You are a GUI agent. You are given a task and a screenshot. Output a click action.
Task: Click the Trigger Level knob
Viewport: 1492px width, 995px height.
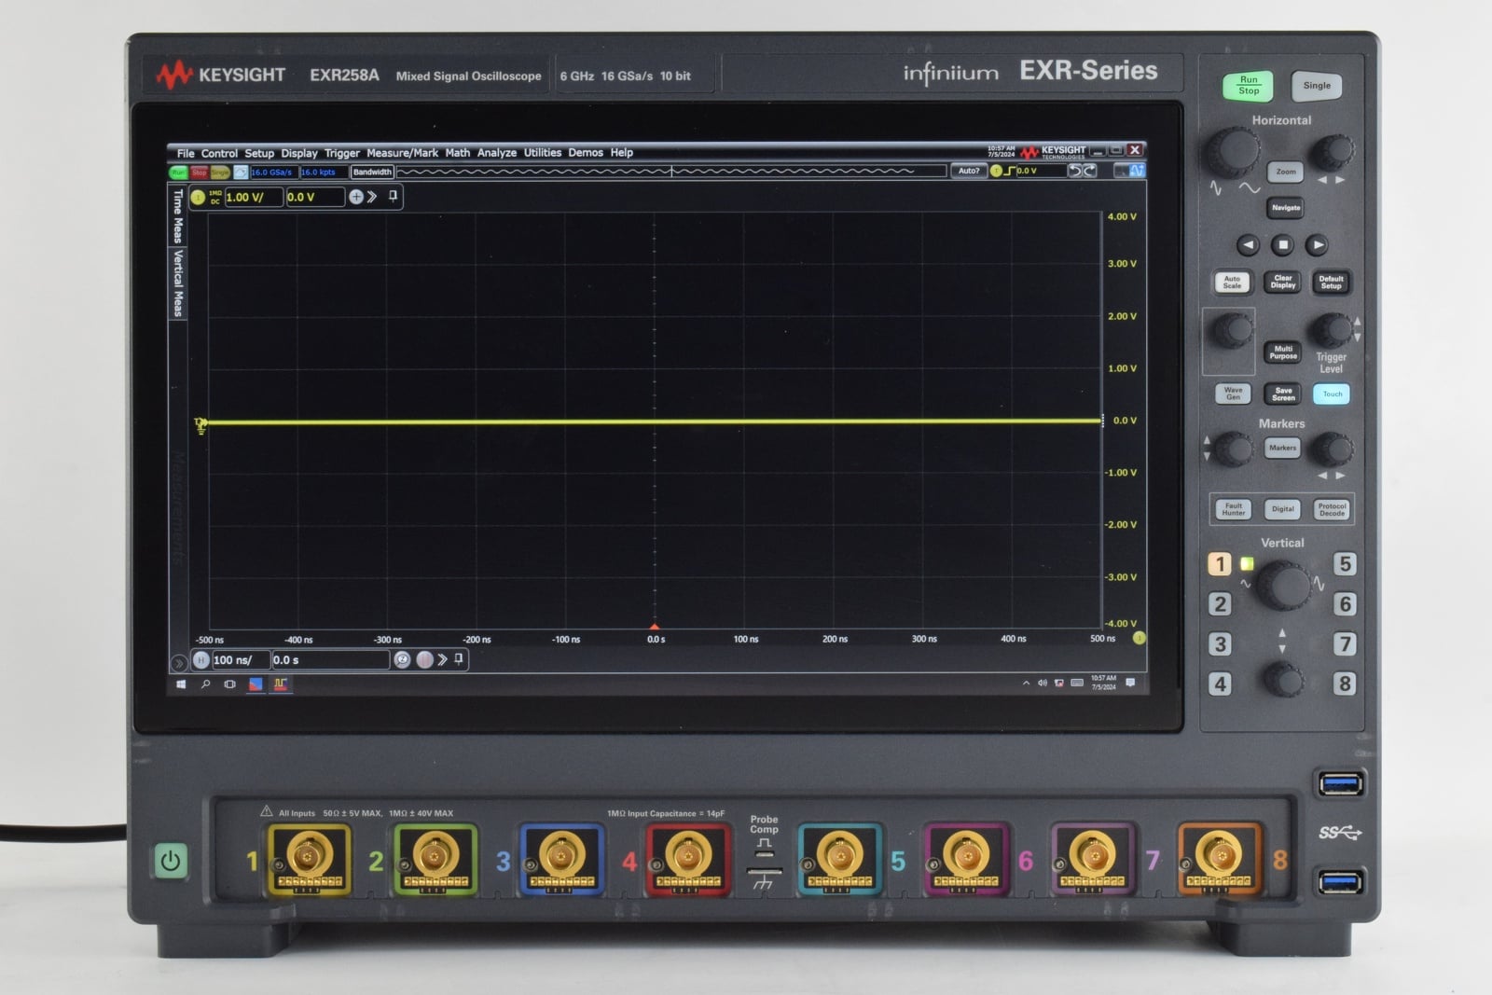(1332, 330)
